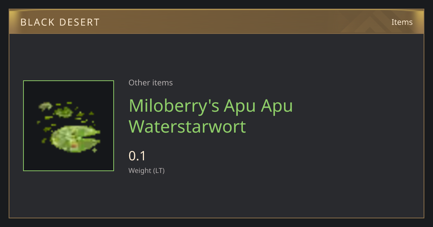Select the word DESERT in the header
The width and height of the screenshot is (433, 227).
click(78, 22)
